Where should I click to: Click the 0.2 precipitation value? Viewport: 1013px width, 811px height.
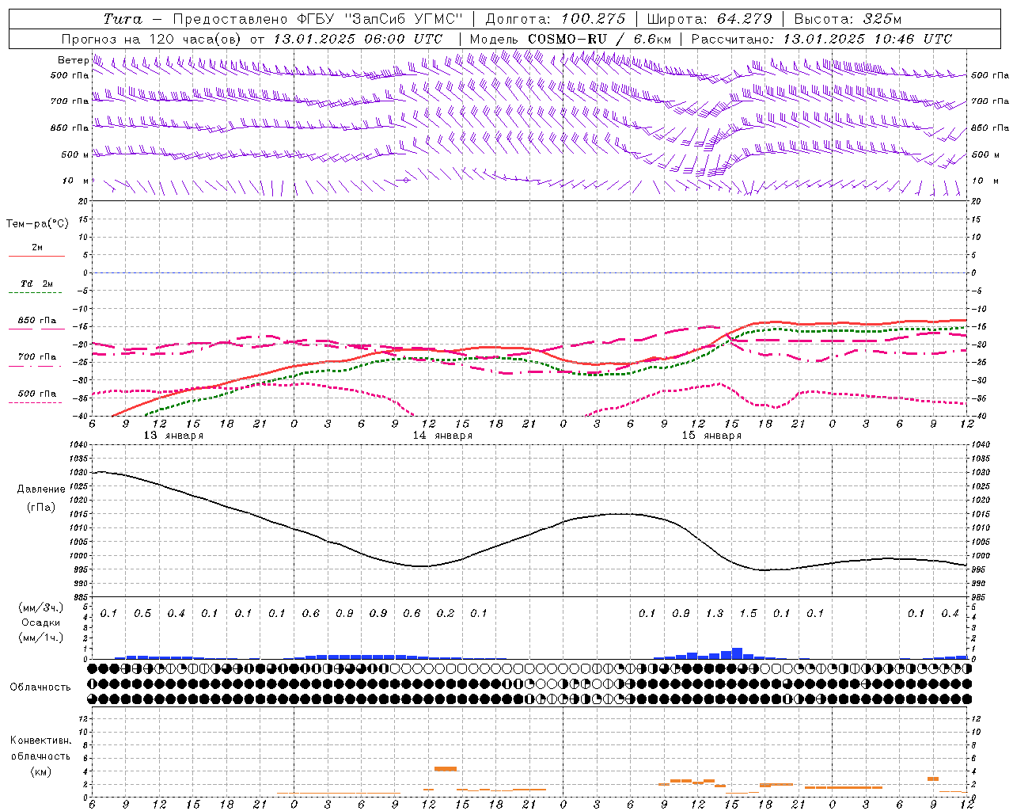[x=446, y=614]
